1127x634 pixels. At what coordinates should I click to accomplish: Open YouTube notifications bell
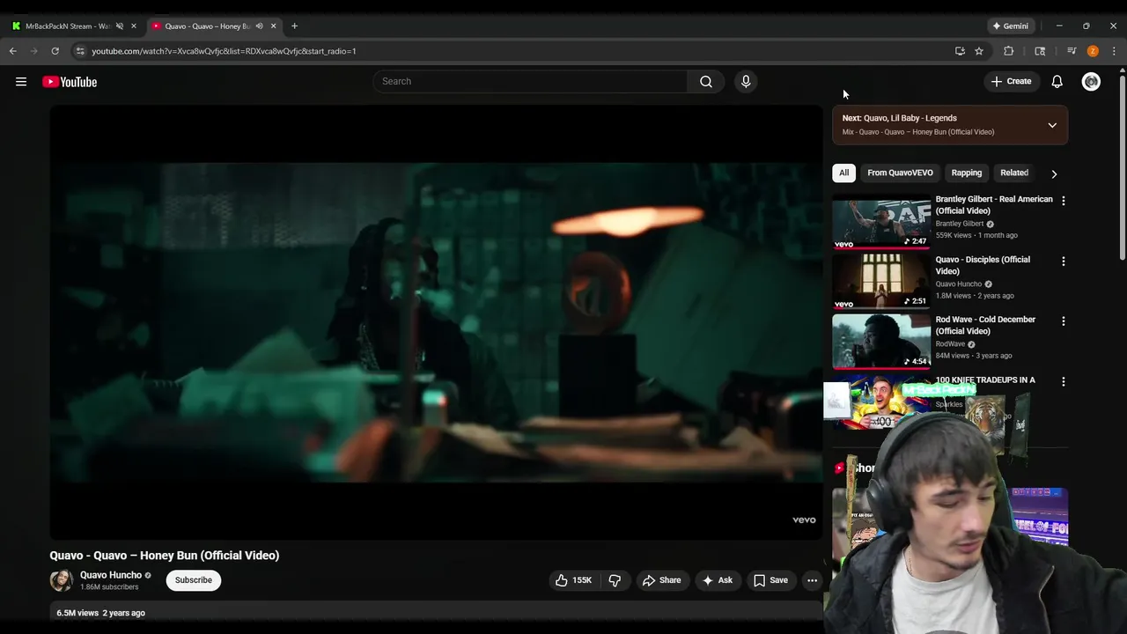tap(1057, 81)
